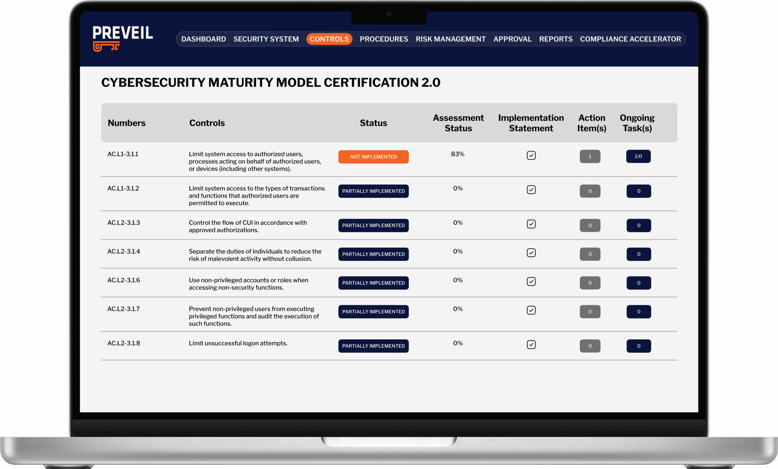
Task: Go to Risk Management tab
Action: tap(451, 39)
